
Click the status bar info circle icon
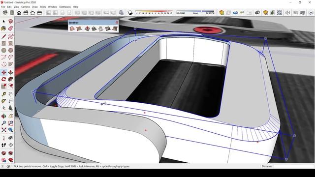8,166
